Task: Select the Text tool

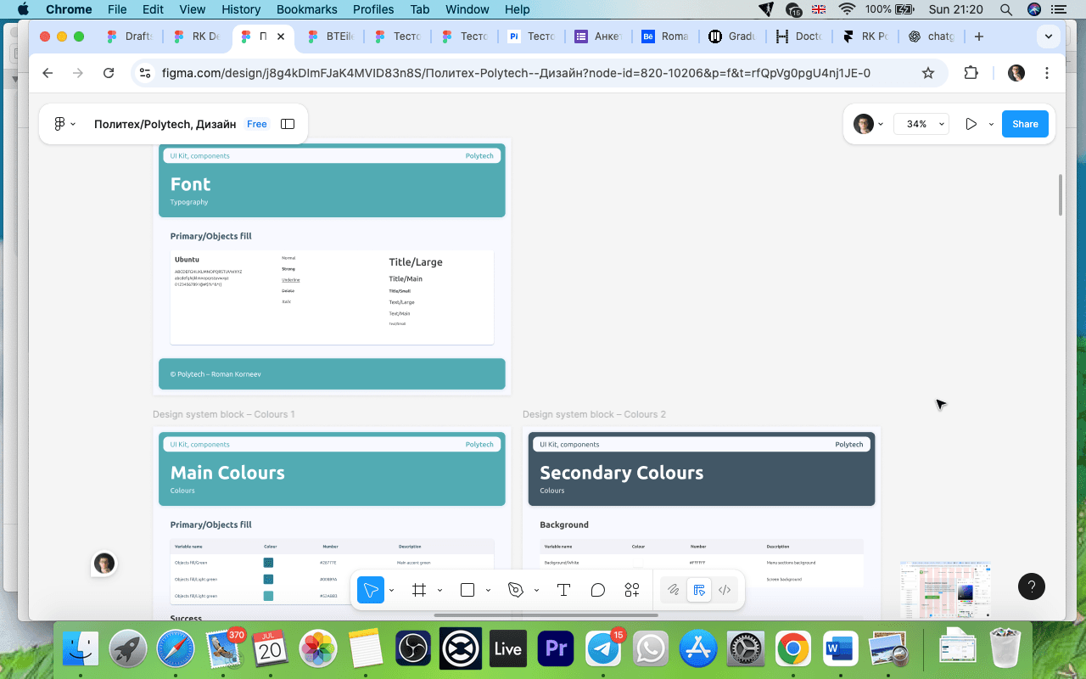Action: click(x=563, y=590)
